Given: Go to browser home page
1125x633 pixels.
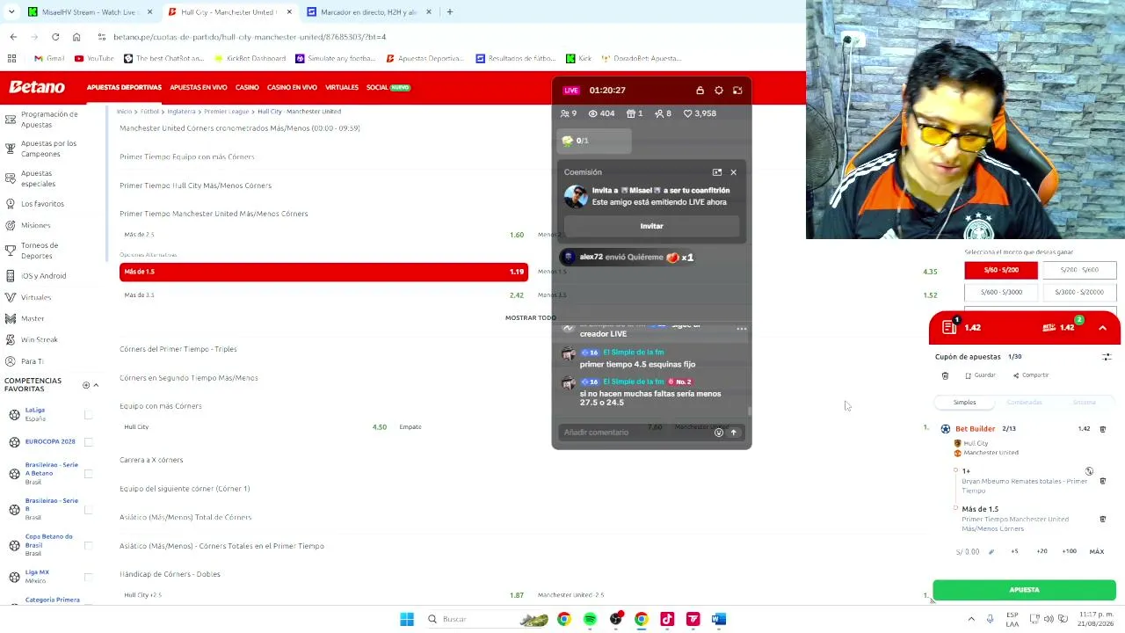Looking at the screenshot, I should coord(76,37).
